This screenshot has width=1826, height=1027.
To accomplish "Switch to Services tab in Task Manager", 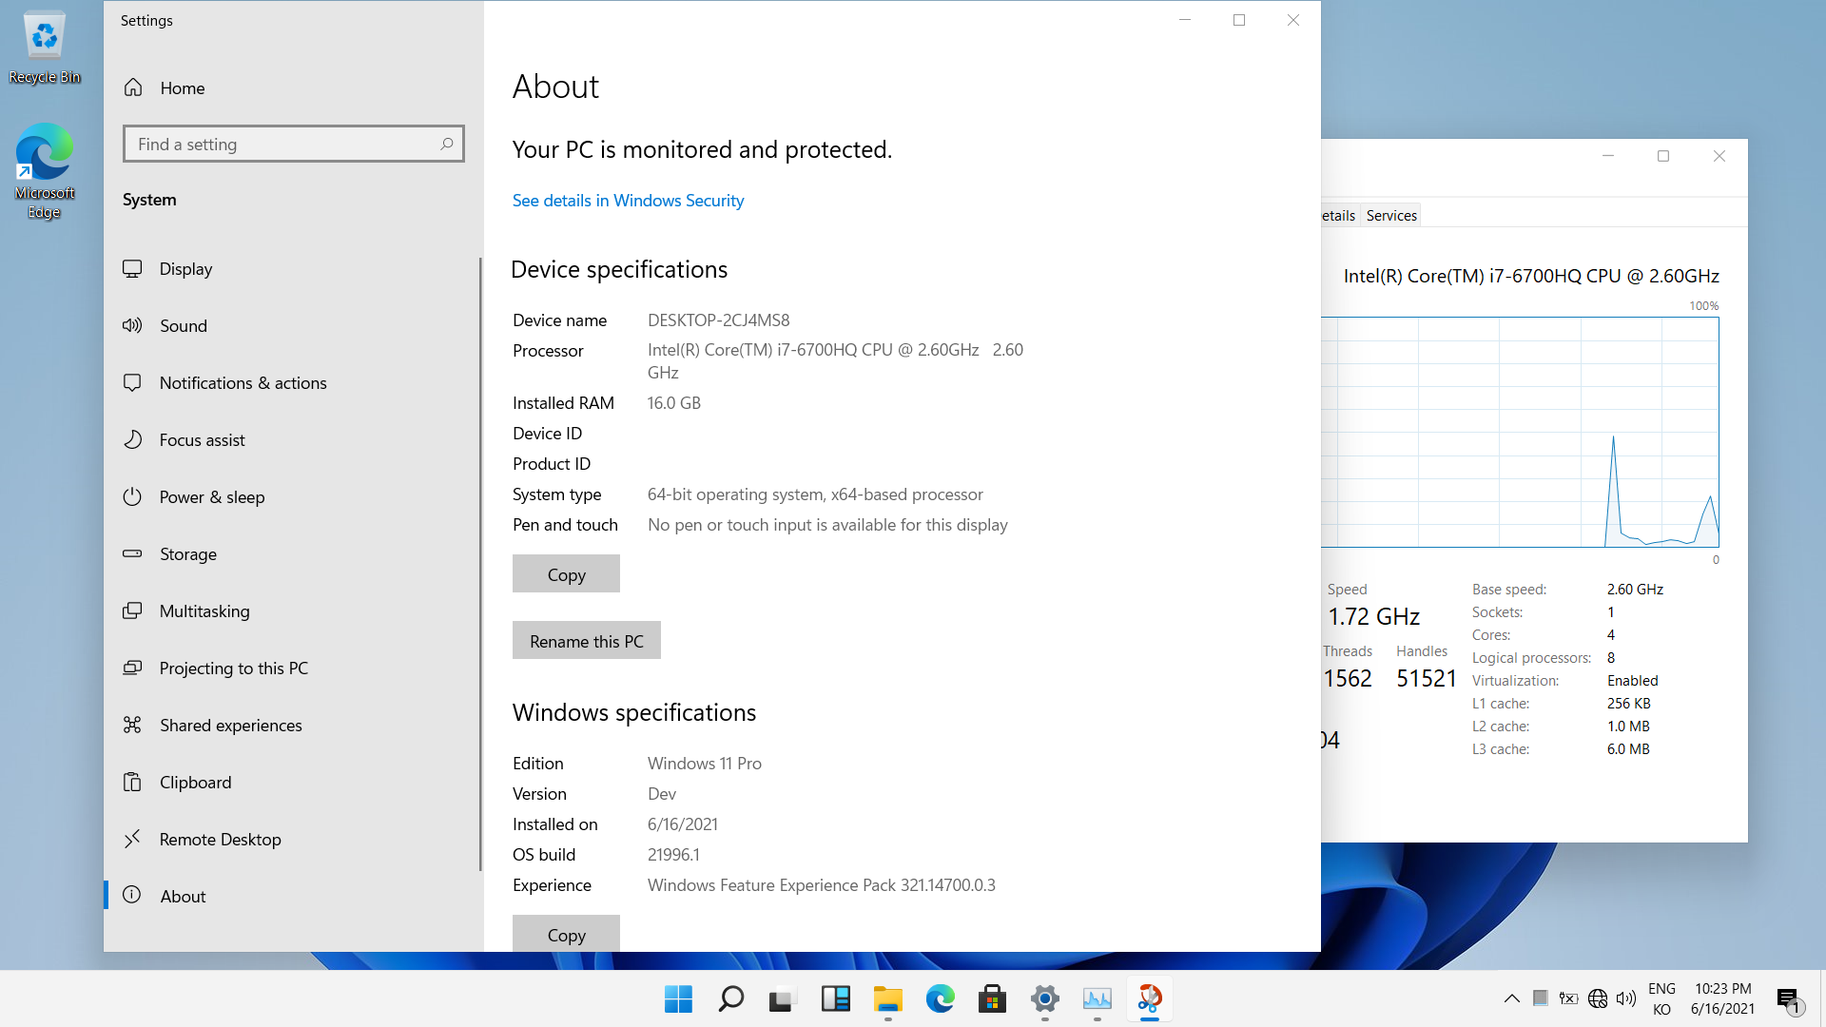I will coord(1391,216).
